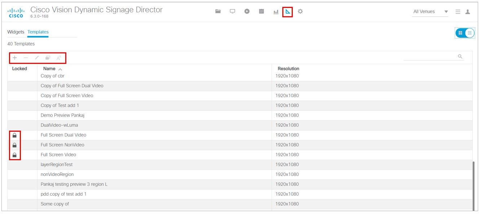Click the bar chart icon in top navigation
Image resolution: width=481 pixels, height=214 pixels.
click(x=276, y=12)
